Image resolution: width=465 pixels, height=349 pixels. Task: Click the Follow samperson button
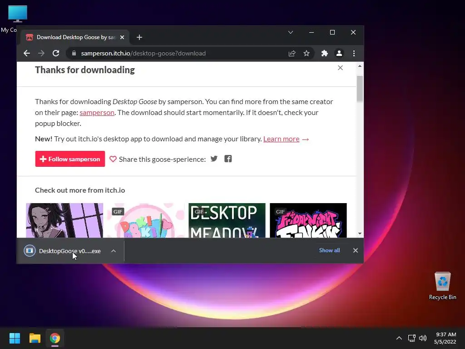pos(70,159)
